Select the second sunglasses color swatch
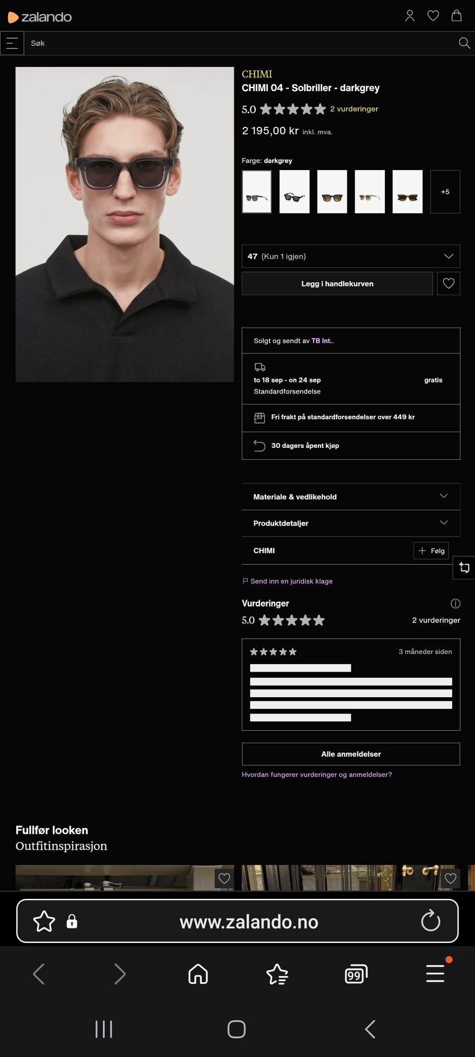Screen dimensions: 475x1057 pos(294,192)
